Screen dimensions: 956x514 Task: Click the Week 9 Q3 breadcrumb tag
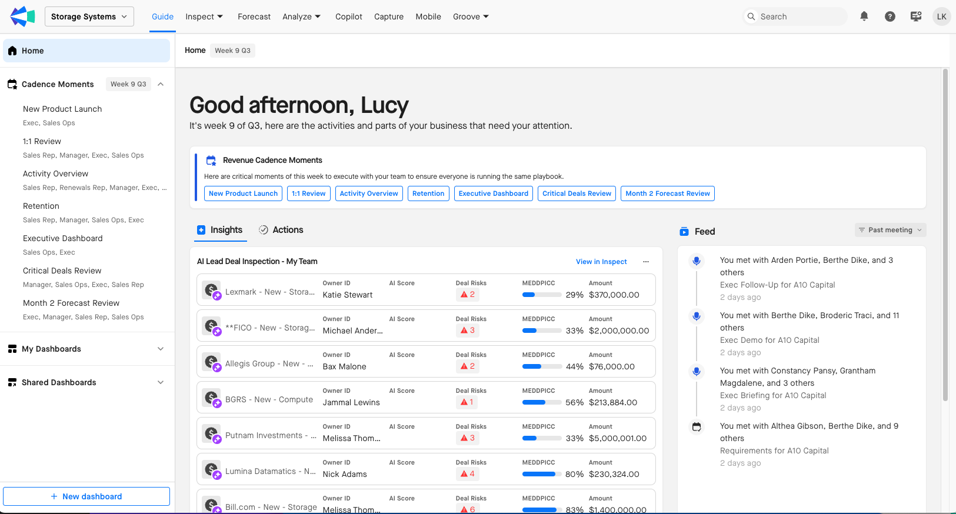coord(232,51)
